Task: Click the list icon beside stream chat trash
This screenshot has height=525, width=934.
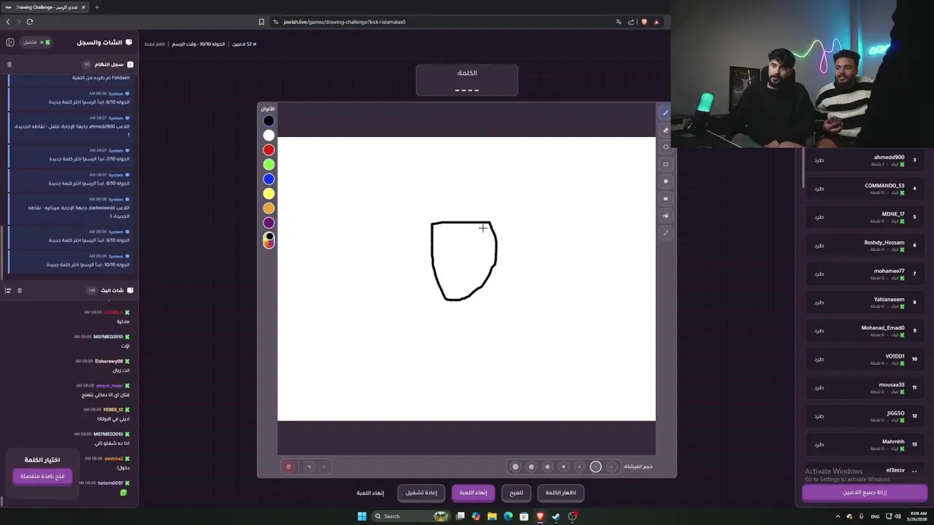Action: point(8,290)
